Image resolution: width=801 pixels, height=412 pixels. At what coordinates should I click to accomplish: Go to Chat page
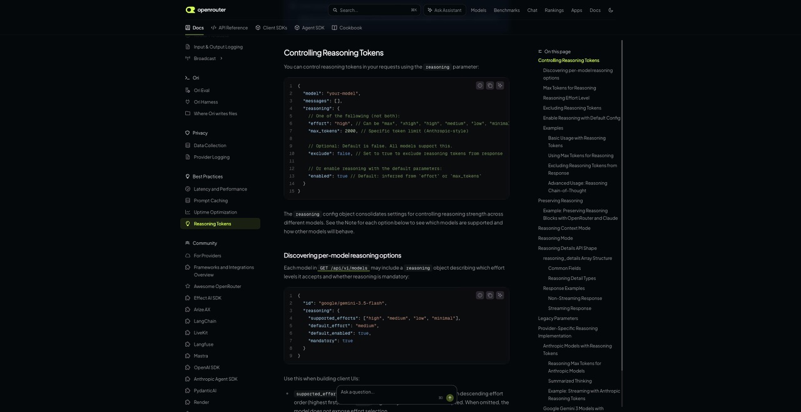pos(532,10)
